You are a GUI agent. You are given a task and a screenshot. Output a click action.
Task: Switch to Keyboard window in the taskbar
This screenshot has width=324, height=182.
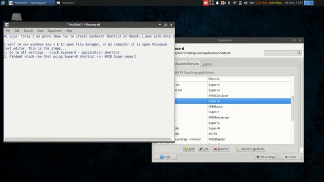(65, 3)
